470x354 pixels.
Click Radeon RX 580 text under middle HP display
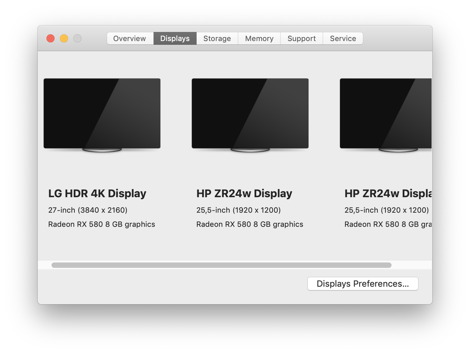(x=250, y=224)
